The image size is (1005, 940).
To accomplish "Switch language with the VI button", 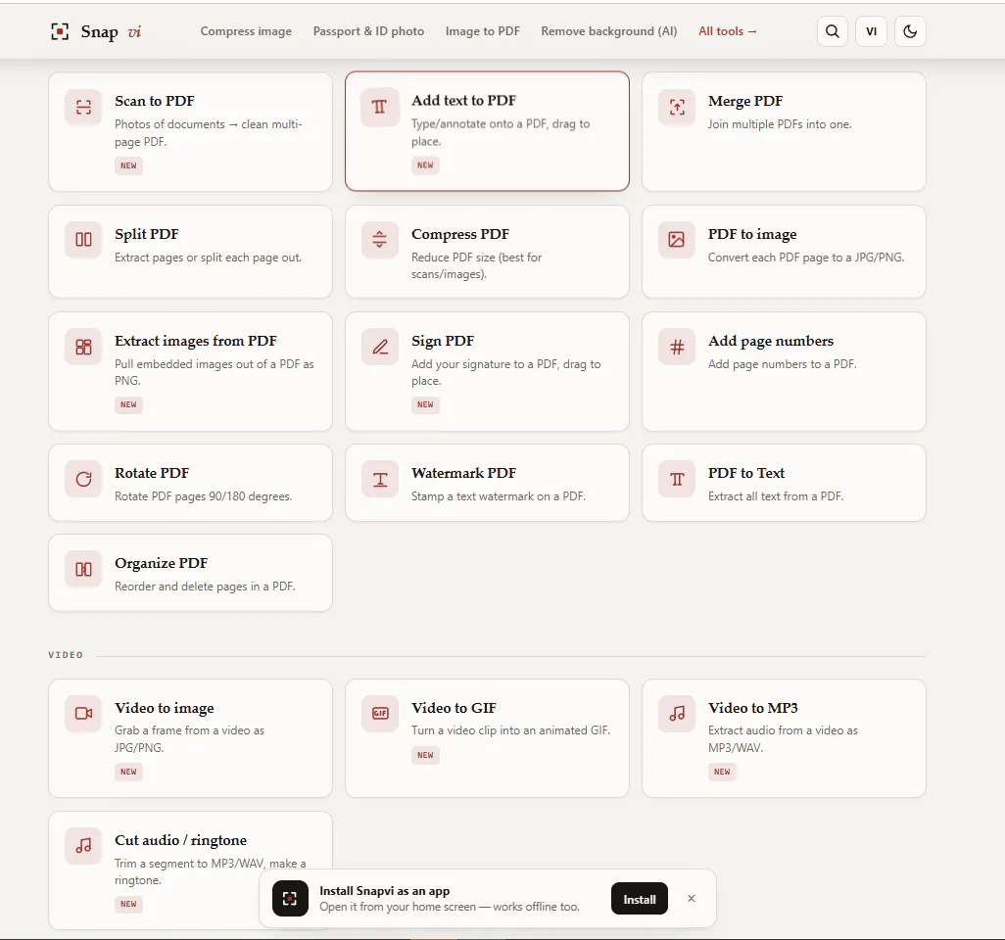I will (871, 31).
